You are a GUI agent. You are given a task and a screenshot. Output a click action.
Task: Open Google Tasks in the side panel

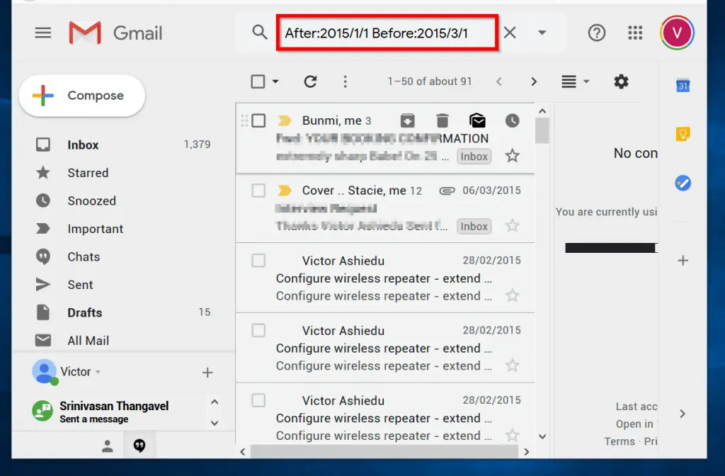682,183
